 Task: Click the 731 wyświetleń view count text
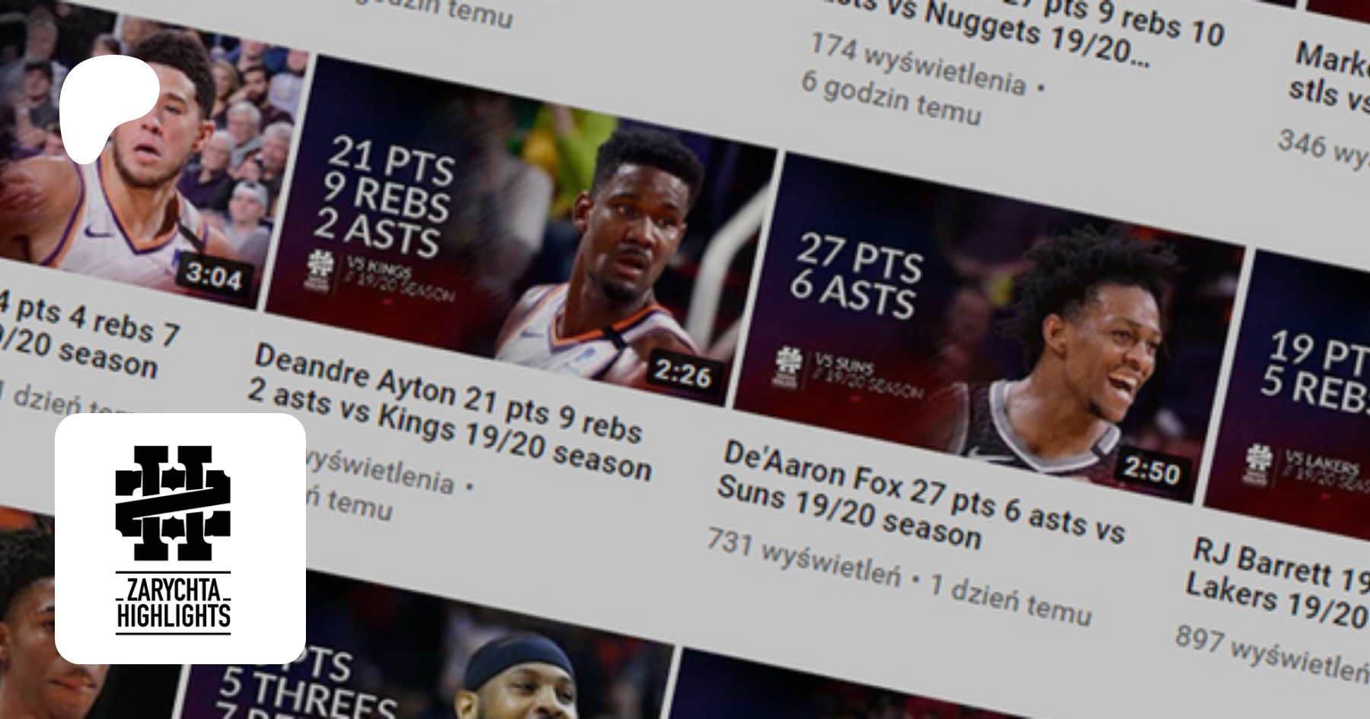803,561
